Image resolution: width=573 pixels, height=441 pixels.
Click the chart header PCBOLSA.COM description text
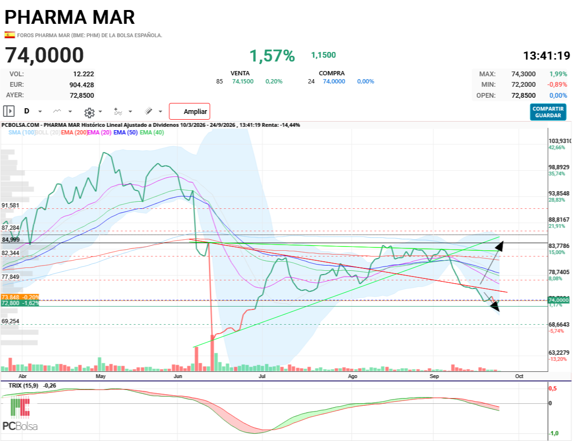pos(151,125)
